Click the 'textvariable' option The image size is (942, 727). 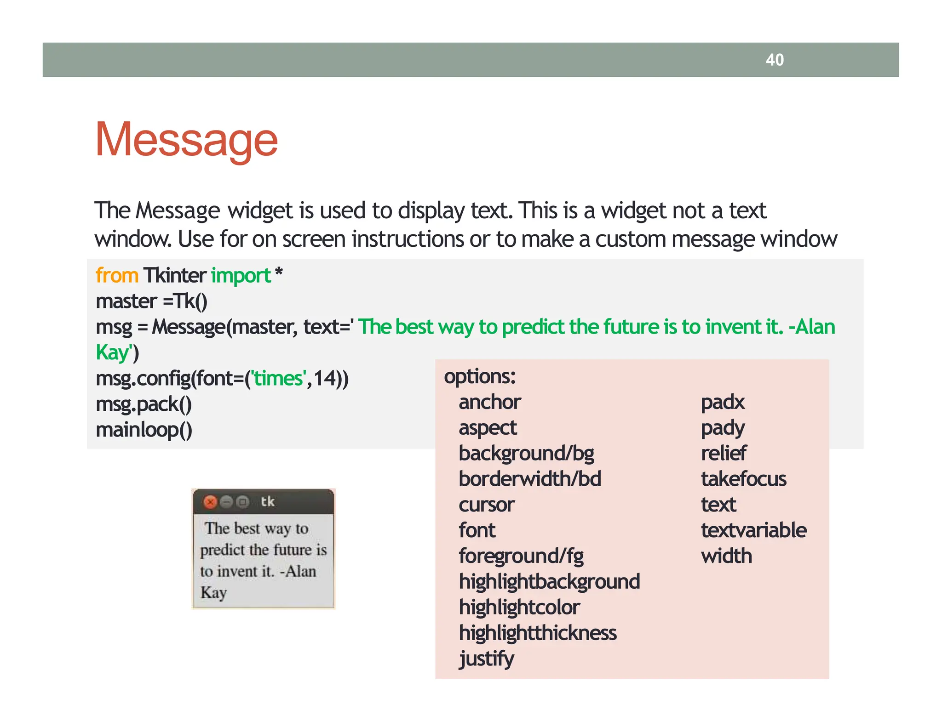[x=753, y=531]
